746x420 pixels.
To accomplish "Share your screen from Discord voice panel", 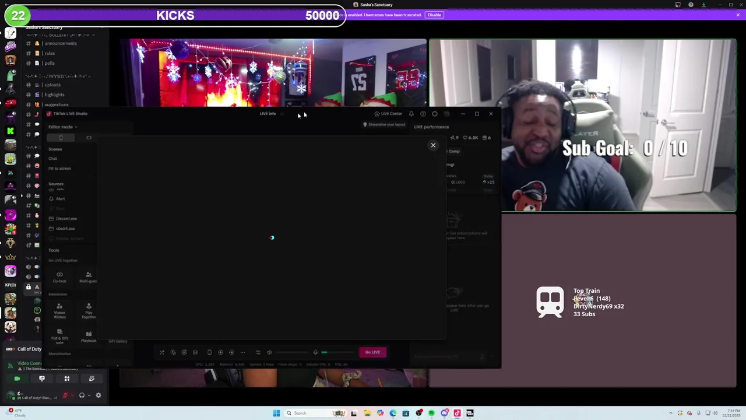I will tap(42, 379).
